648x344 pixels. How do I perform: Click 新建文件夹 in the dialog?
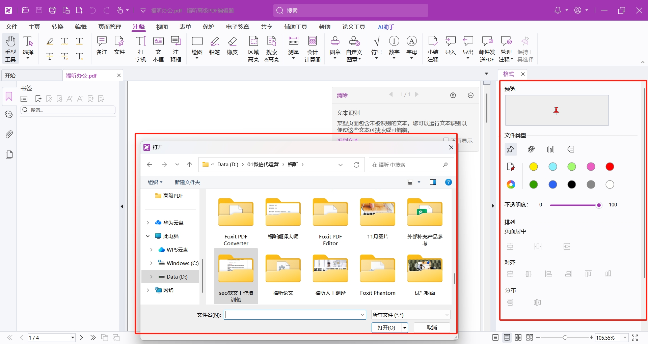[187, 182]
